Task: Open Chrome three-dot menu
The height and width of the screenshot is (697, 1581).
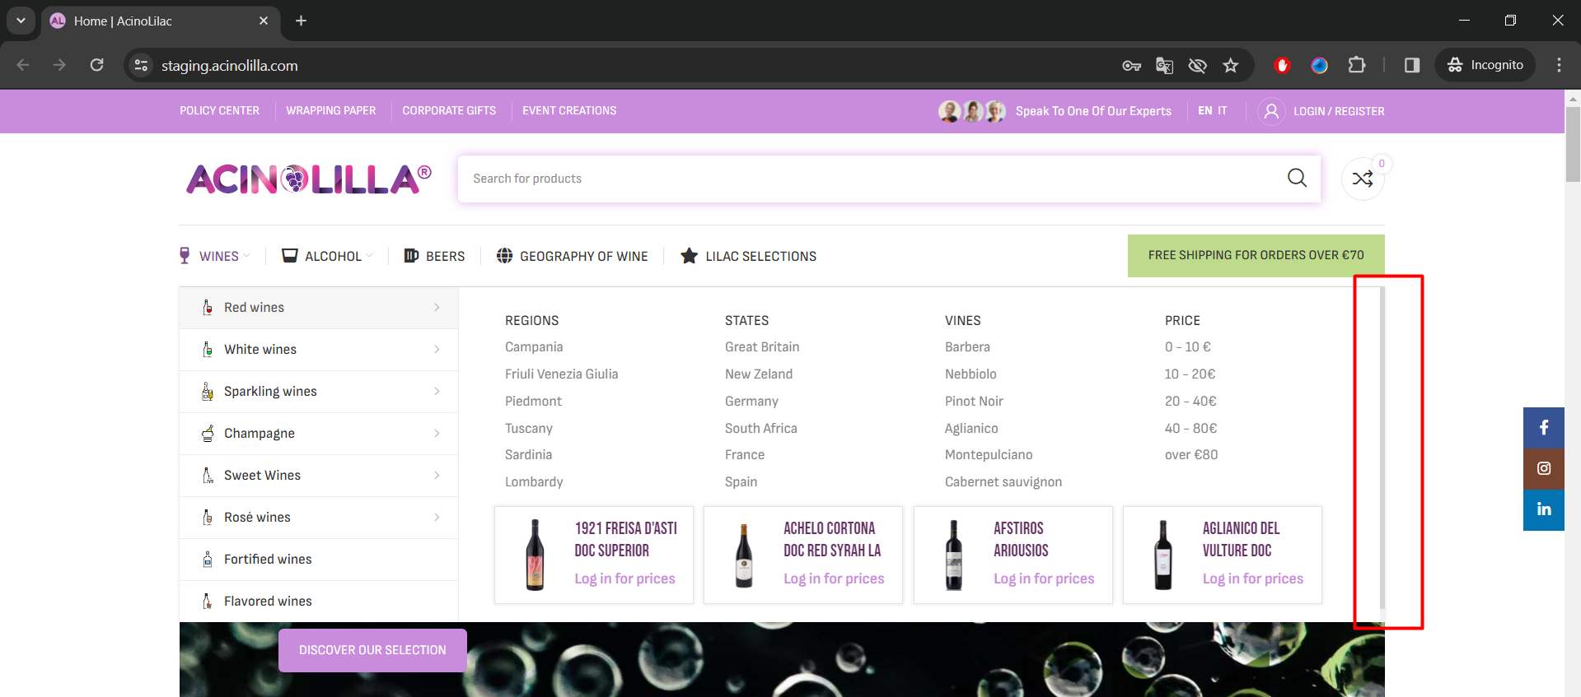Action: pyautogui.click(x=1559, y=65)
